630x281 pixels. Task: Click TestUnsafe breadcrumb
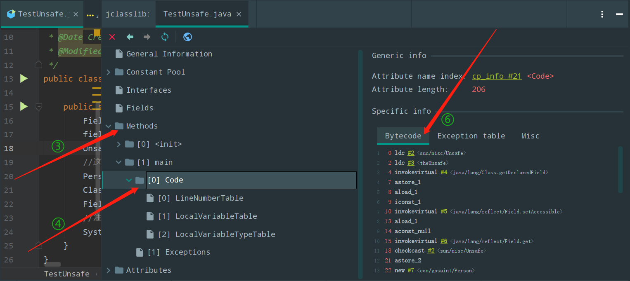click(x=67, y=274)
